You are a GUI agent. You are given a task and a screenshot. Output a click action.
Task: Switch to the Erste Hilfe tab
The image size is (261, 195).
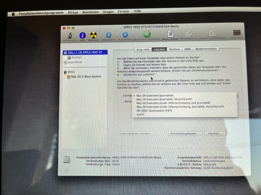click(x=143, y=50)
